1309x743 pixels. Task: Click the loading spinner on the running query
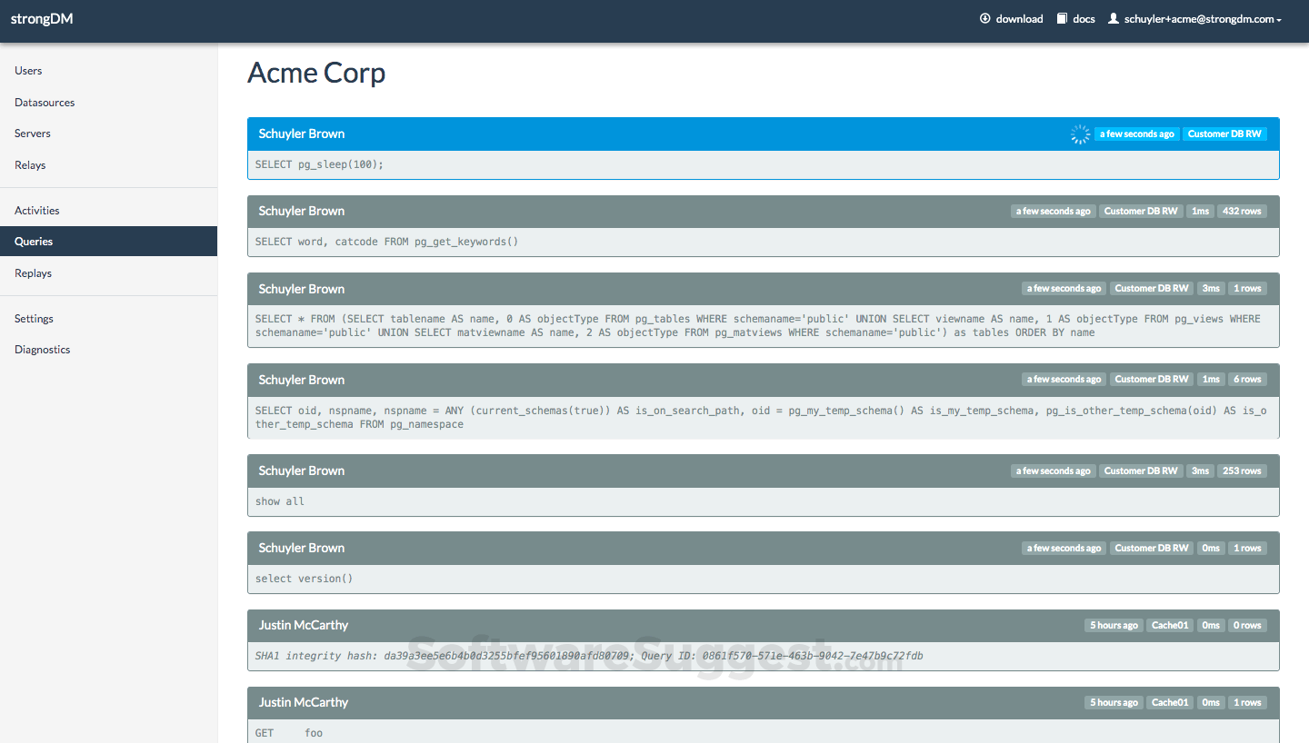[x=1080, y=134]
